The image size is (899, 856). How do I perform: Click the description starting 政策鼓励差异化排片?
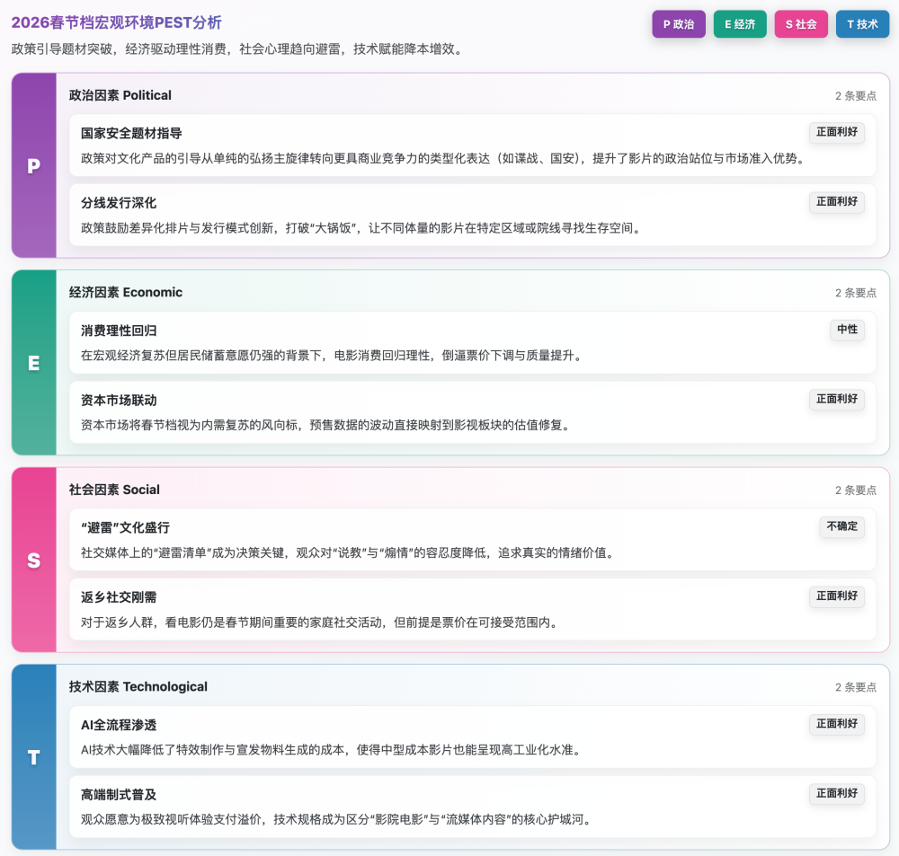click(362, 228)
